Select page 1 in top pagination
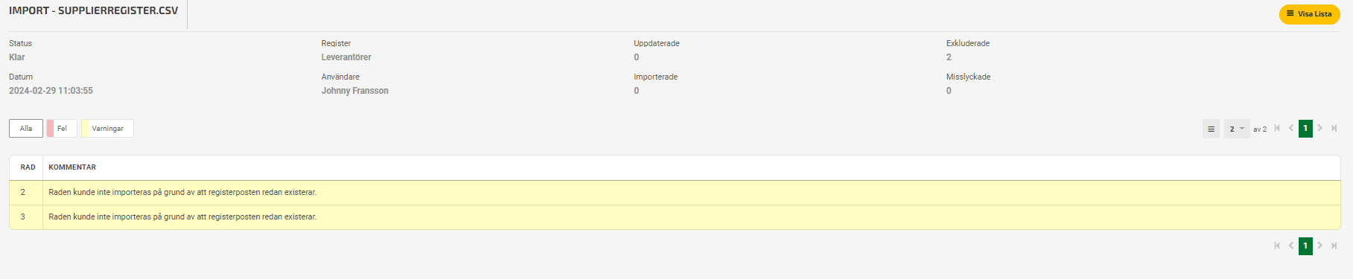Viewport: 1353px width, 279px height. [1305, 129]
